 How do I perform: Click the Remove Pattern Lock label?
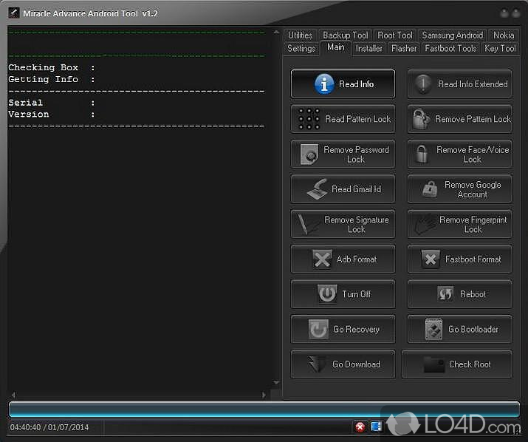473,119
